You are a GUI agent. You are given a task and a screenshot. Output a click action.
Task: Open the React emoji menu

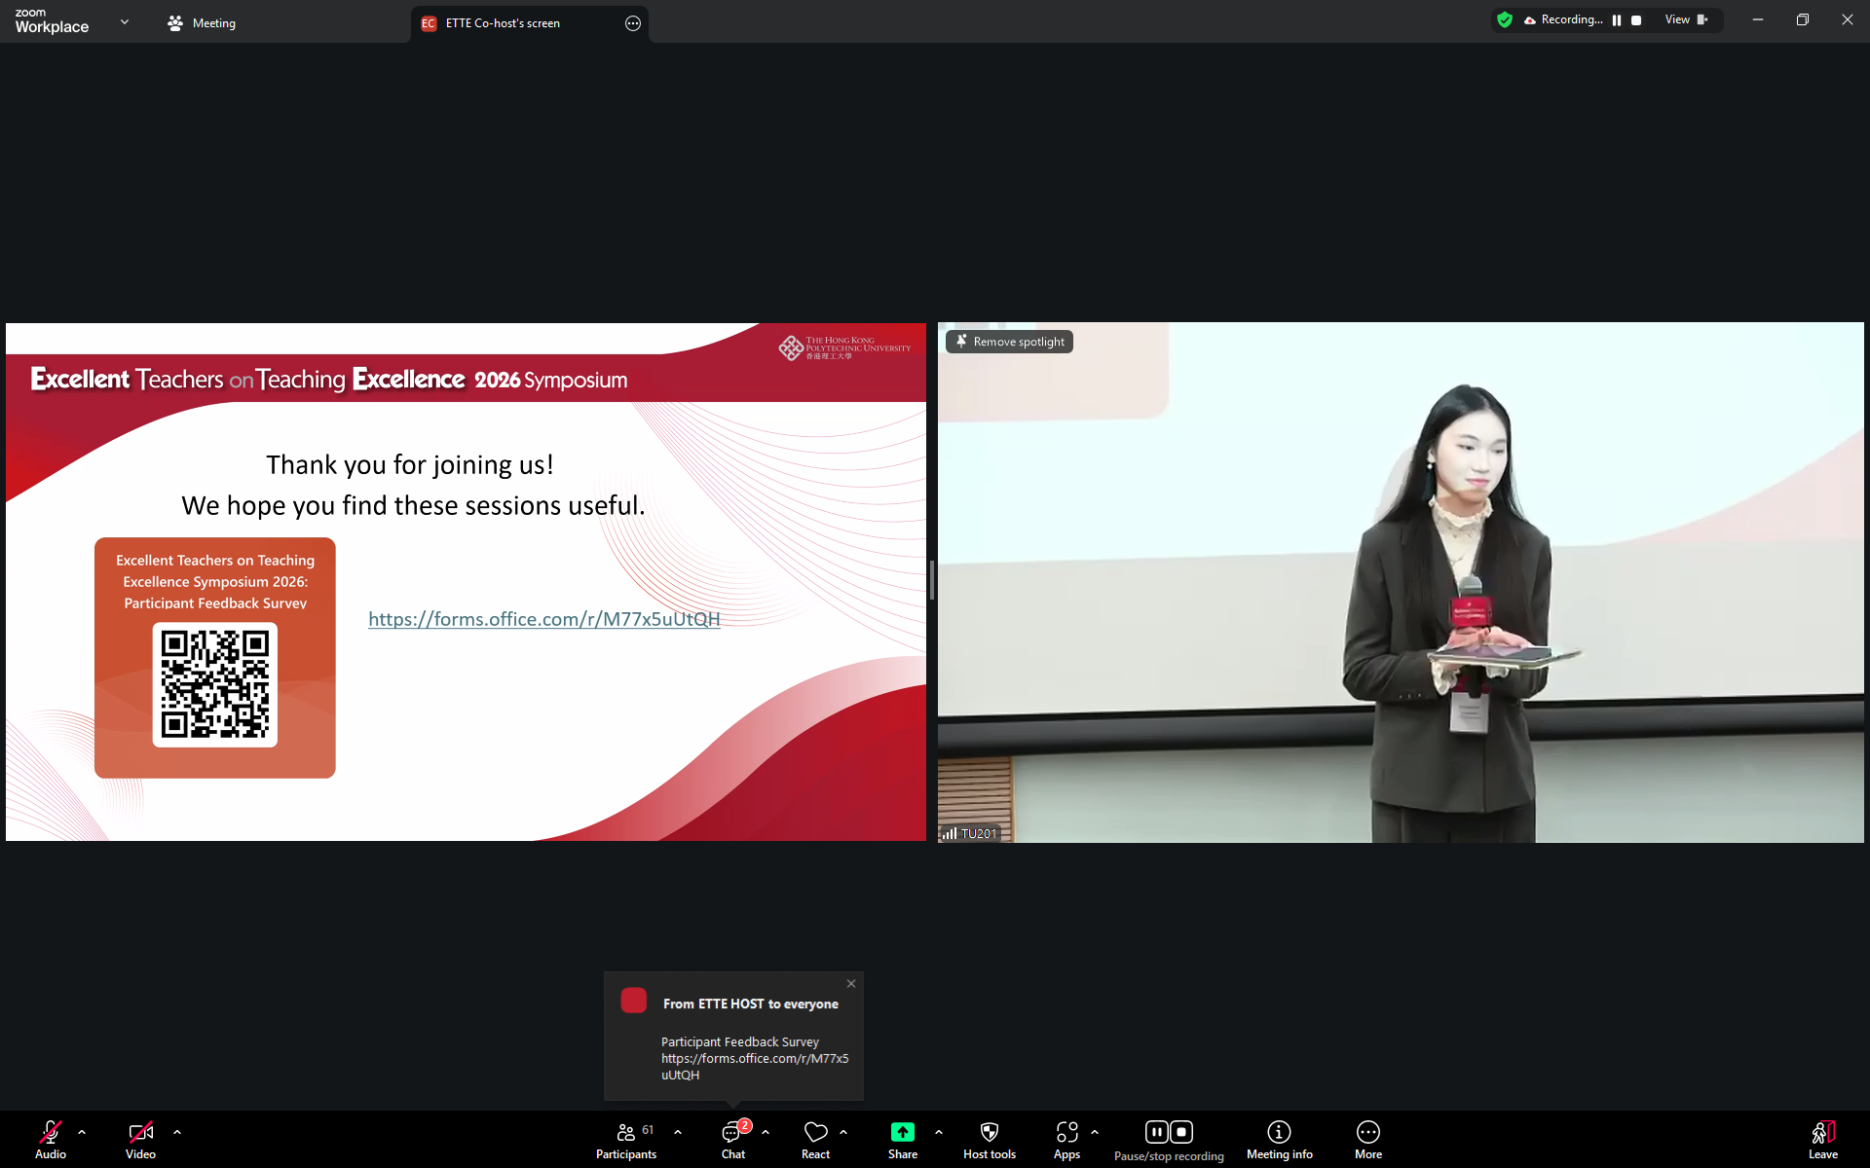(x=815, y=1139)
